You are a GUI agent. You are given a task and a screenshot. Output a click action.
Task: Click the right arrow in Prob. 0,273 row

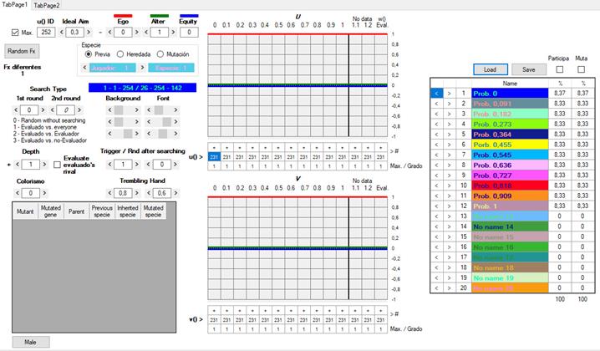450,124
